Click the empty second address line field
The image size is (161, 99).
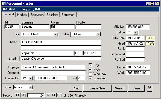61,48
